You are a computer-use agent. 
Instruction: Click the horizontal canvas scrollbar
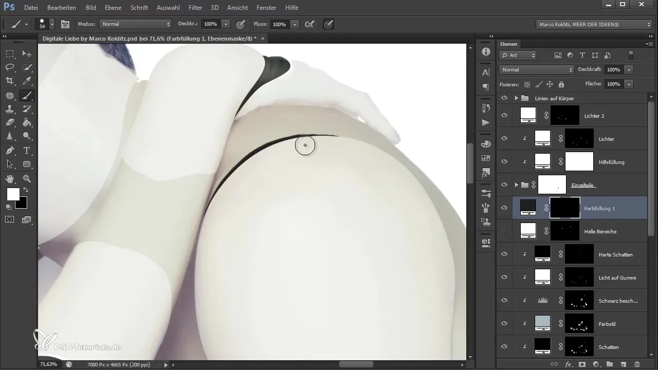point(356,364)
